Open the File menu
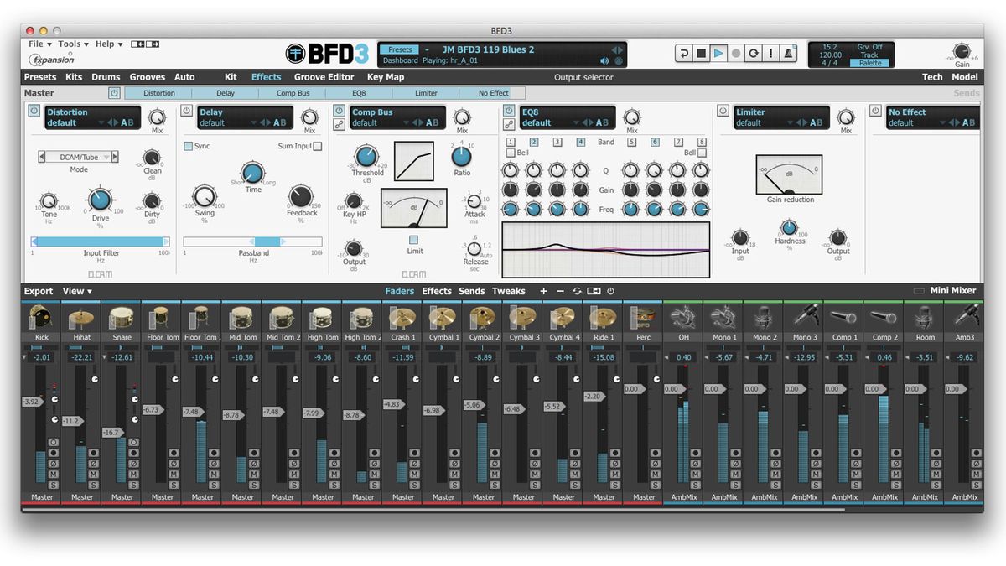This screenshot has height=566, width=1006. coord(39,44)
